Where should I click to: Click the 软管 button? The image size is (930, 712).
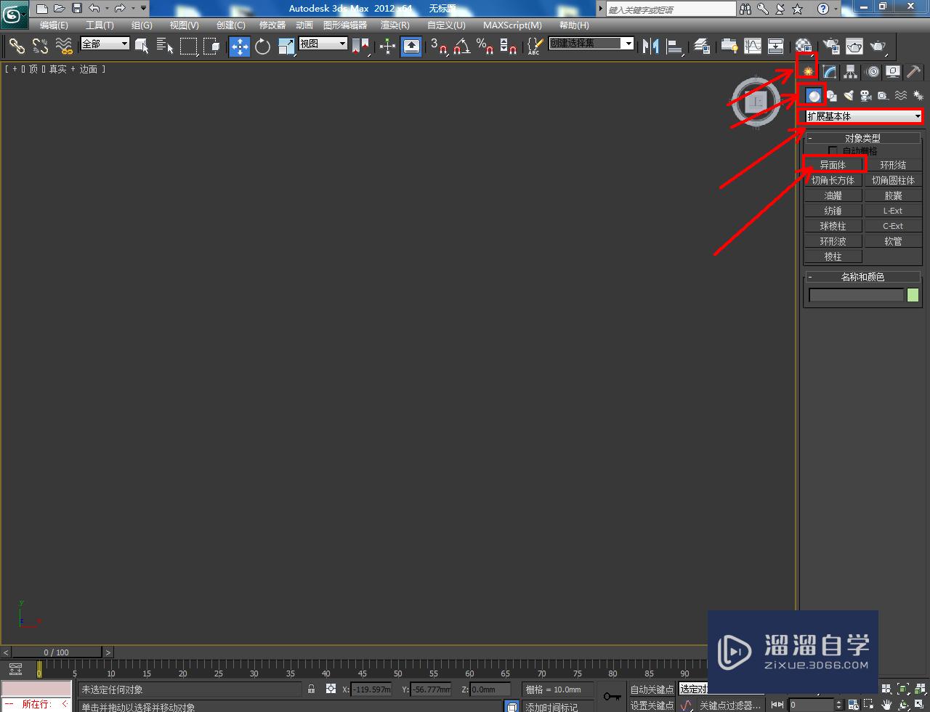point(893,241)
